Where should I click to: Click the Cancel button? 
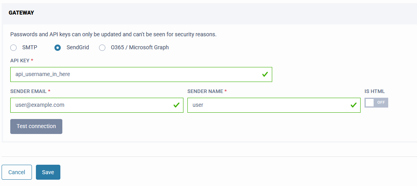(17, 172)
